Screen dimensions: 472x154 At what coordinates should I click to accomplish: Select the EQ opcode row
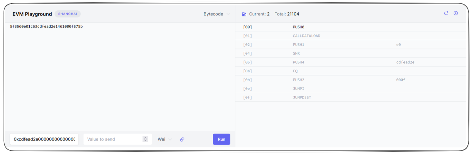click(x=350, y=71)
